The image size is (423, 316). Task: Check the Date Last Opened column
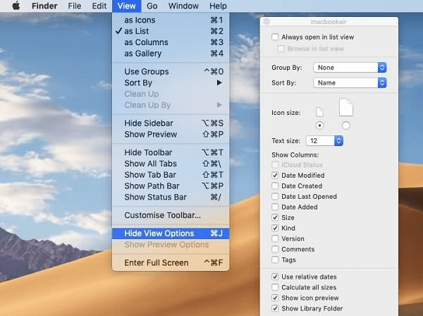(x=275, y=197)
